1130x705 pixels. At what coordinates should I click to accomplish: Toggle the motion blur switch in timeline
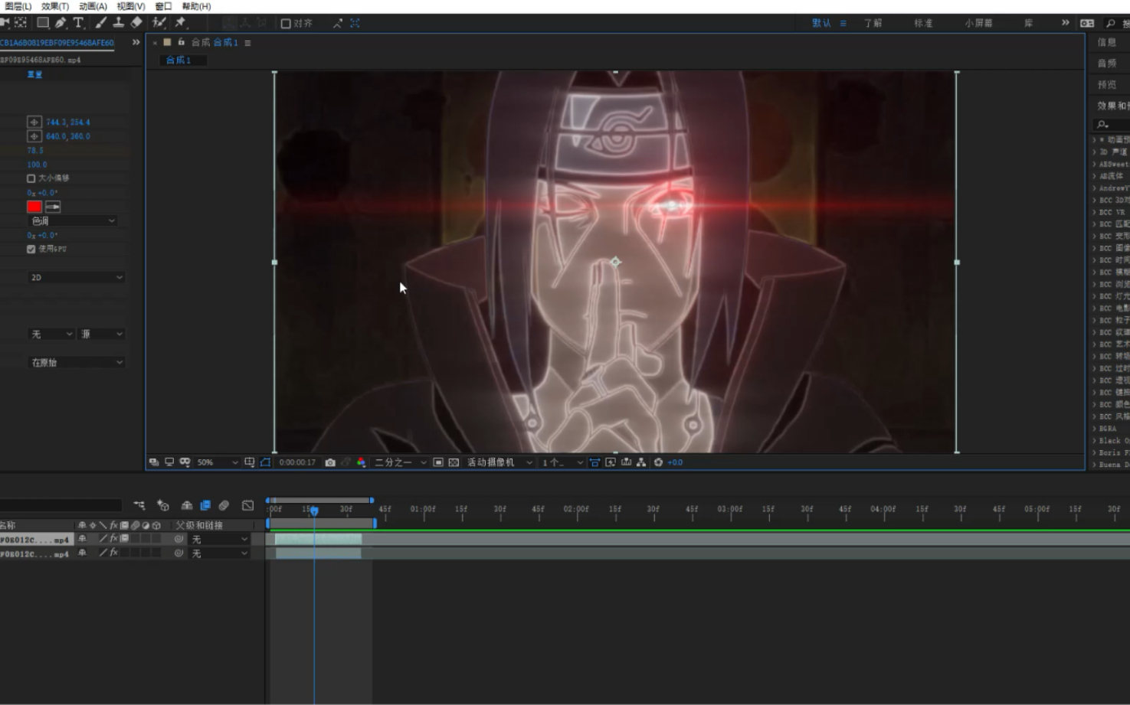pyautogui.click(x=224, y=505)
